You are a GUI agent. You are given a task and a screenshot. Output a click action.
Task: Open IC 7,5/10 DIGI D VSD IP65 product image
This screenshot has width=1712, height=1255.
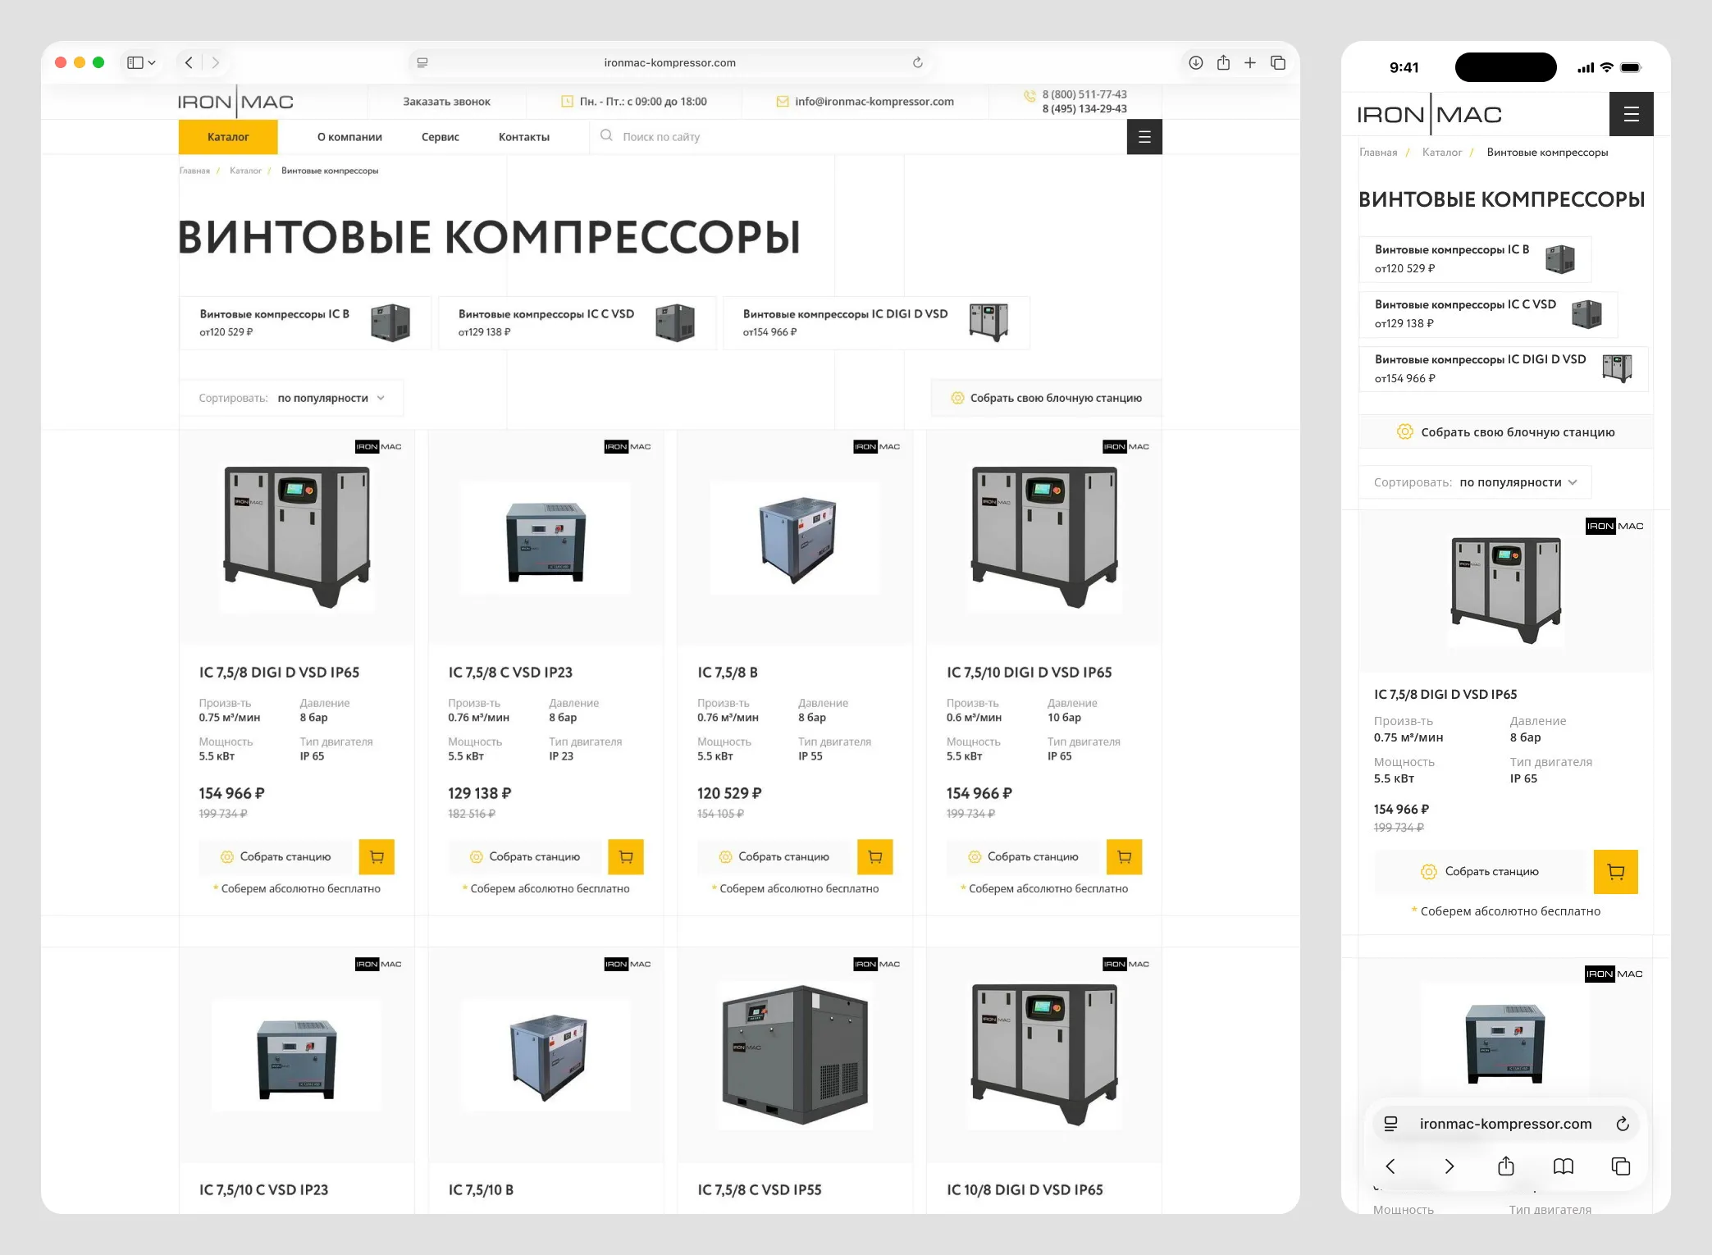[1044, 537]
